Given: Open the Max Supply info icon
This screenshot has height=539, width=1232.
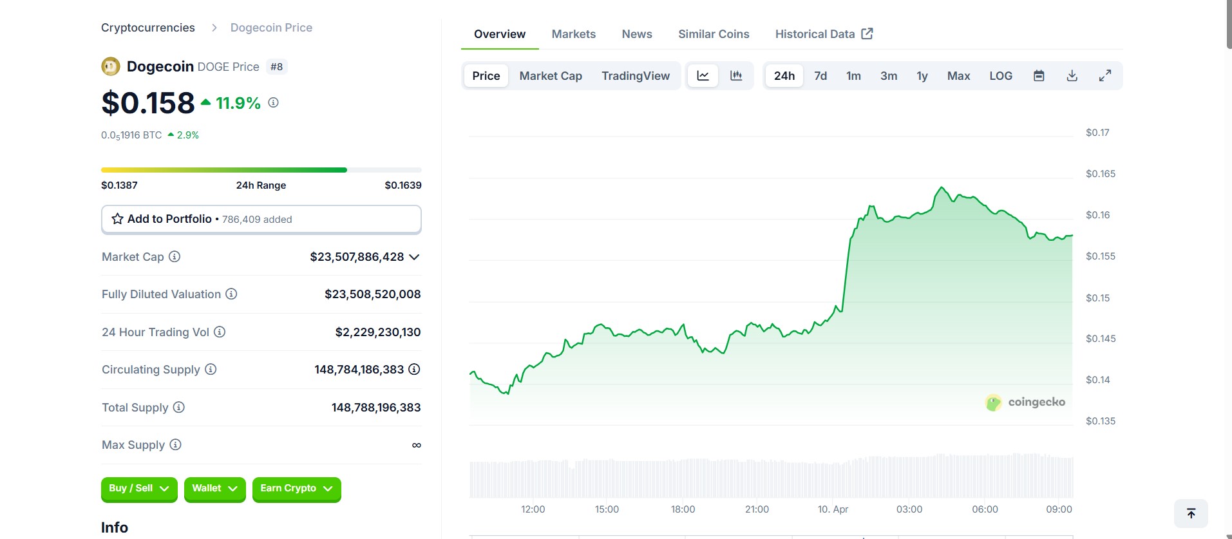Looking at the screenshot, I should pos(175,444).
